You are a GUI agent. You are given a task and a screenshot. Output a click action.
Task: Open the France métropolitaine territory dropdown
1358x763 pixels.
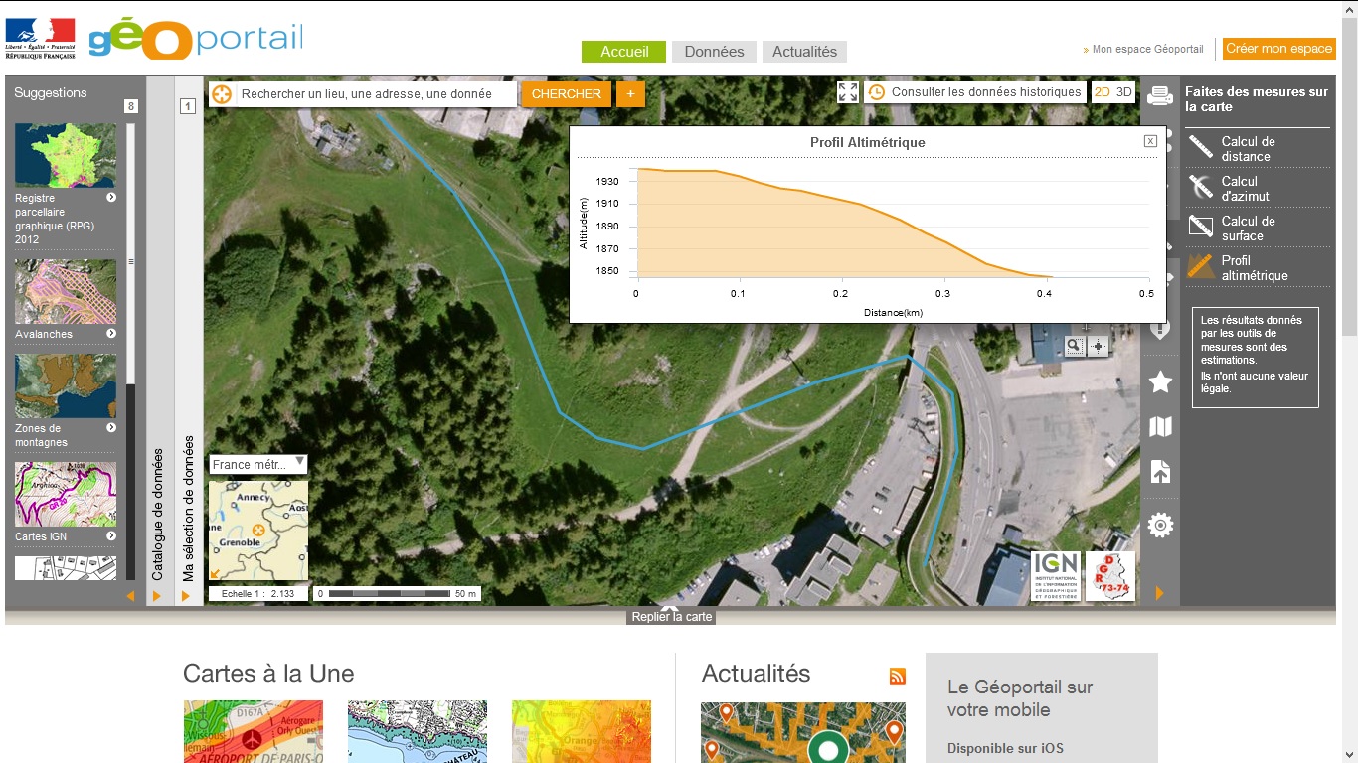coord(258,464)
